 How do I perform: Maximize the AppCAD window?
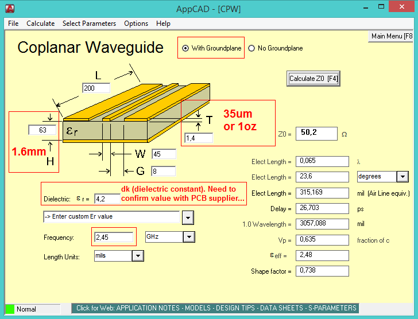click(381, 7)
